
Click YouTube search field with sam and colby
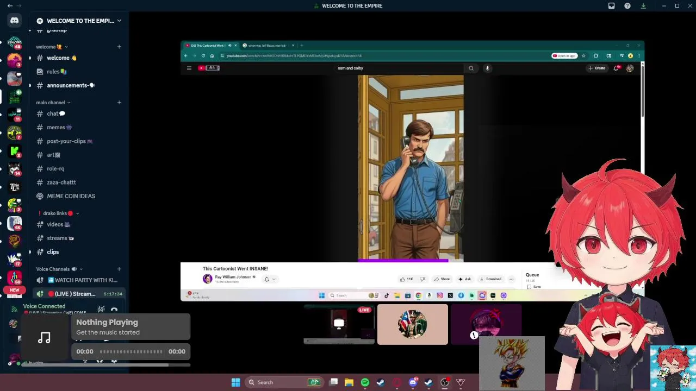pos(400,68)
